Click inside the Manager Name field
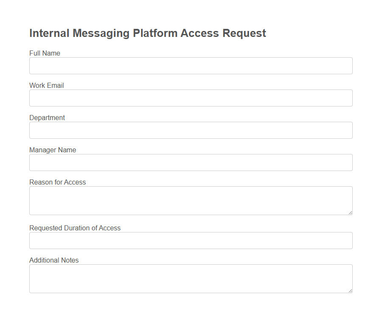Image resolution: width=382 pixels, height=322 pixels. point(191,162)
